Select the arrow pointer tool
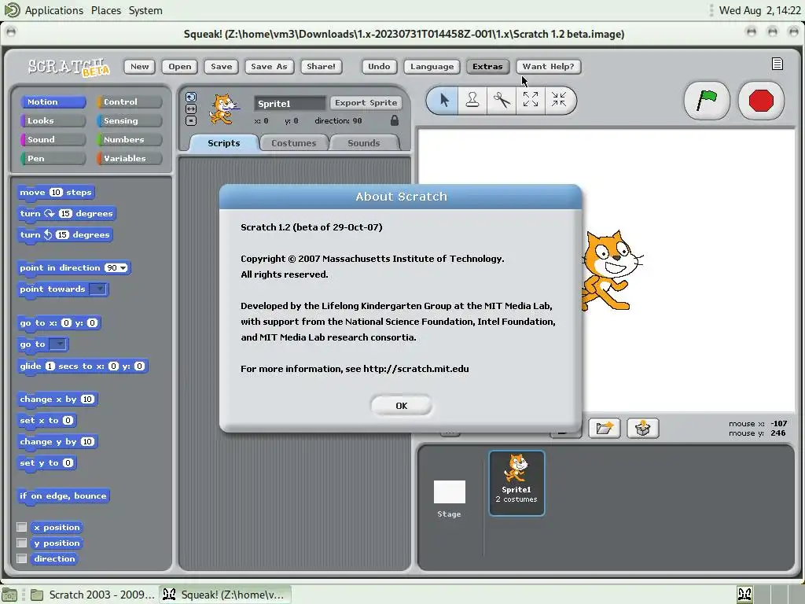Image resolution: width=805 pixels, height=604 pixels. click(x=444, y=100)
